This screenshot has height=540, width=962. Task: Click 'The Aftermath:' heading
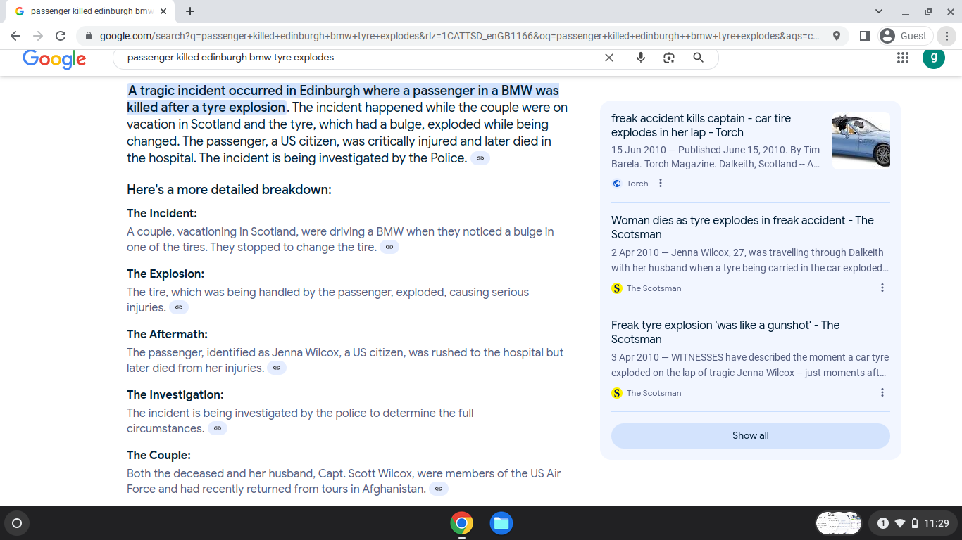coord(168,334)
